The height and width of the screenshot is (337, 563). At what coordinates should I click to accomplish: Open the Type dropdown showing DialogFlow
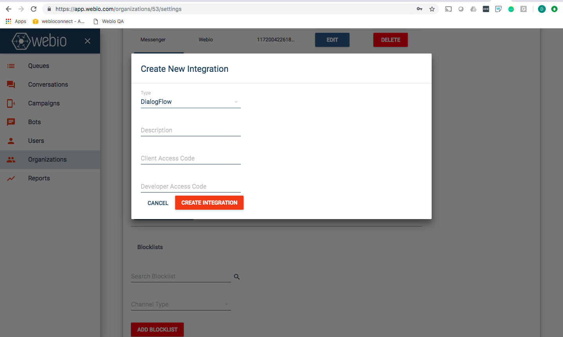pos(191,102)
